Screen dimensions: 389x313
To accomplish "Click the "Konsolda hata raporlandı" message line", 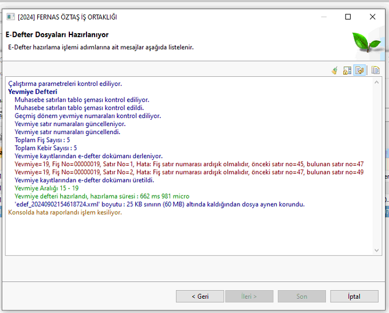I will (x=65, y=212).
